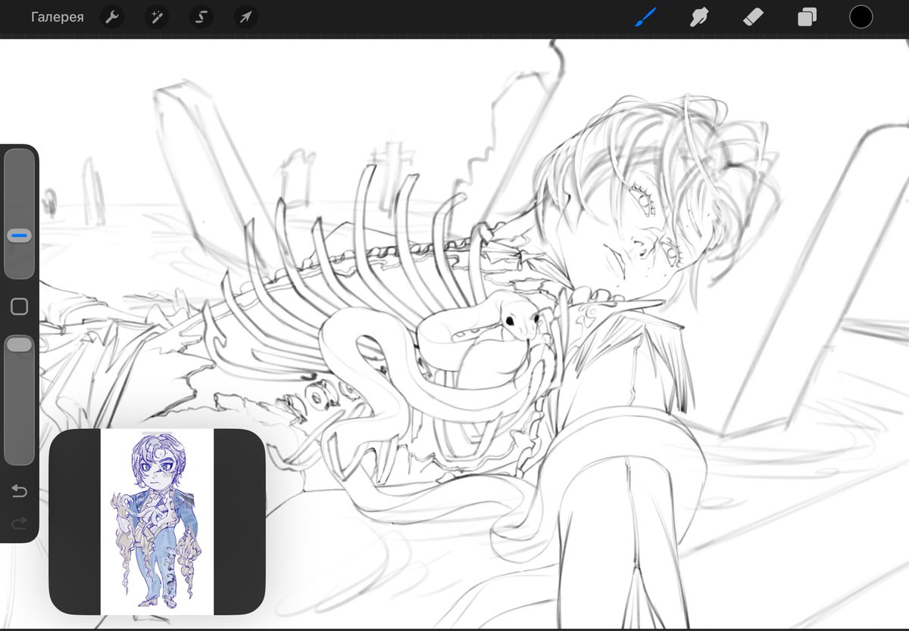
Task: Tap the chibi character reference thumbnail
Action: click(157, 521)
